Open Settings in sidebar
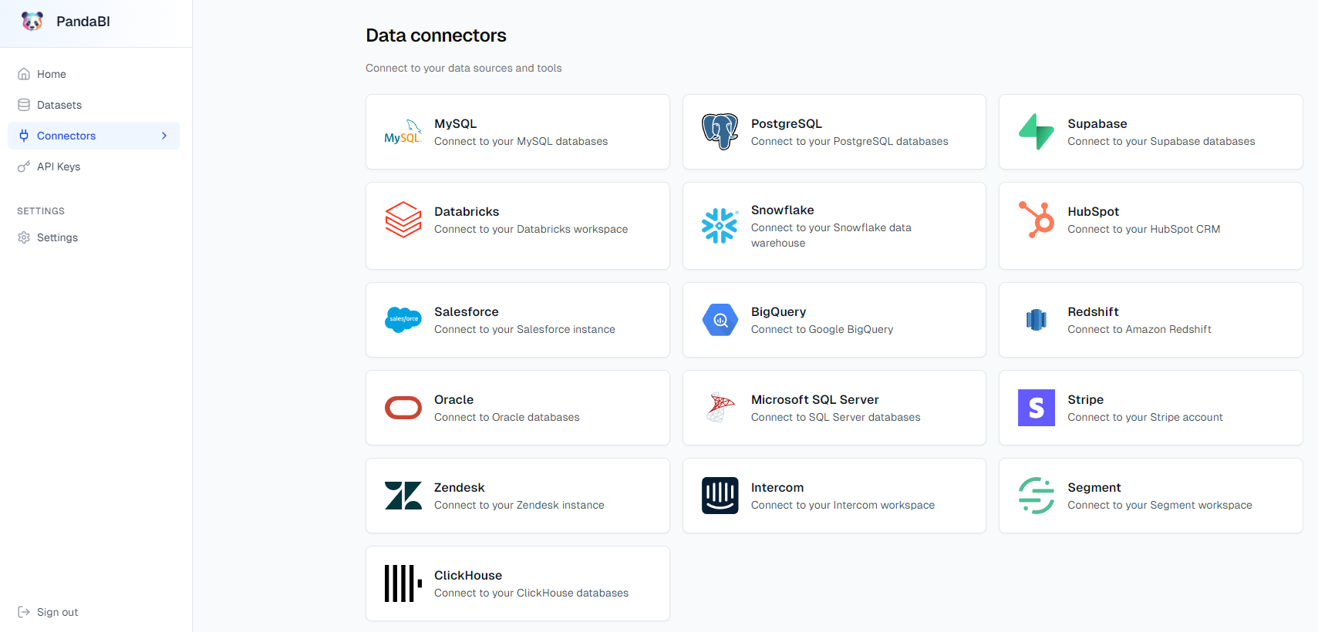Screen dimensions: 1318x632 point(93,237)
